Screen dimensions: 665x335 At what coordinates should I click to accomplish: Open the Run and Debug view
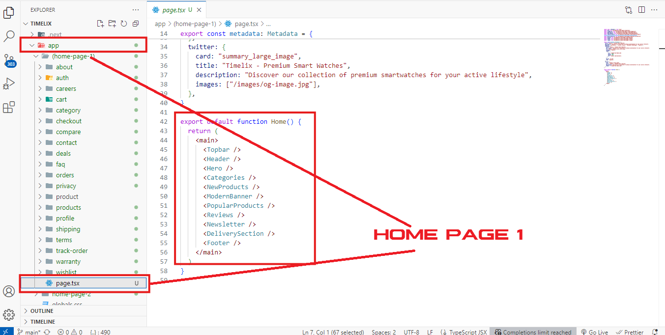click(9, 84)
